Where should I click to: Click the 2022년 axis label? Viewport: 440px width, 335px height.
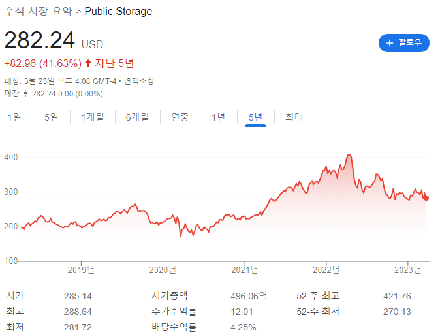(326, 270)
